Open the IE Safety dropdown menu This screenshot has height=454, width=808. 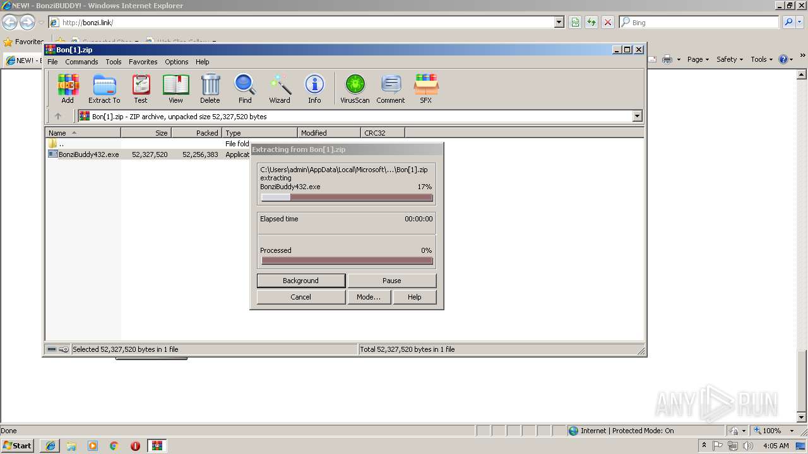[x=730, y=59]
